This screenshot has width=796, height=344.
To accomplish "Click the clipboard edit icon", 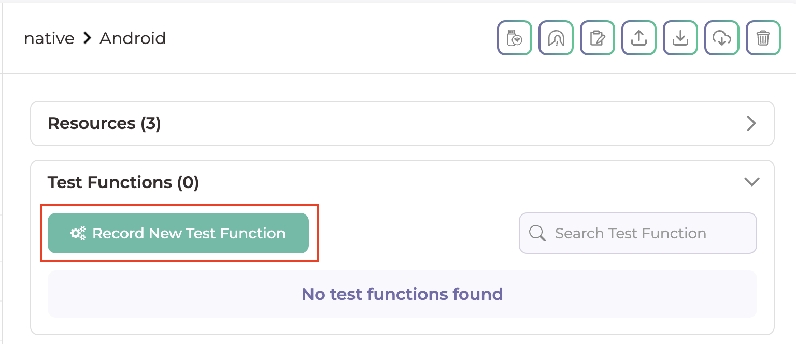I will 597,38.
